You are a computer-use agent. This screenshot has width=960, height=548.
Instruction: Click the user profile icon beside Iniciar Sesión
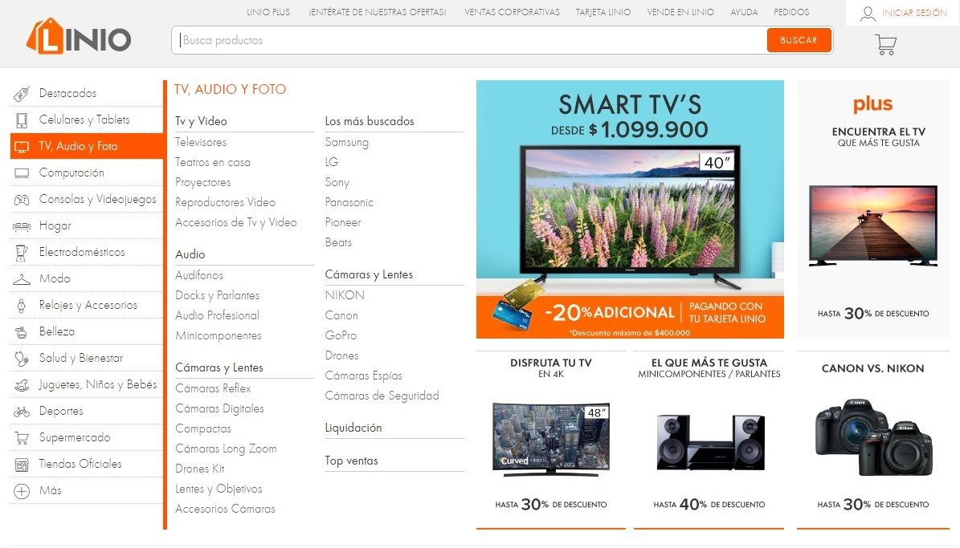tap(868, 14)
